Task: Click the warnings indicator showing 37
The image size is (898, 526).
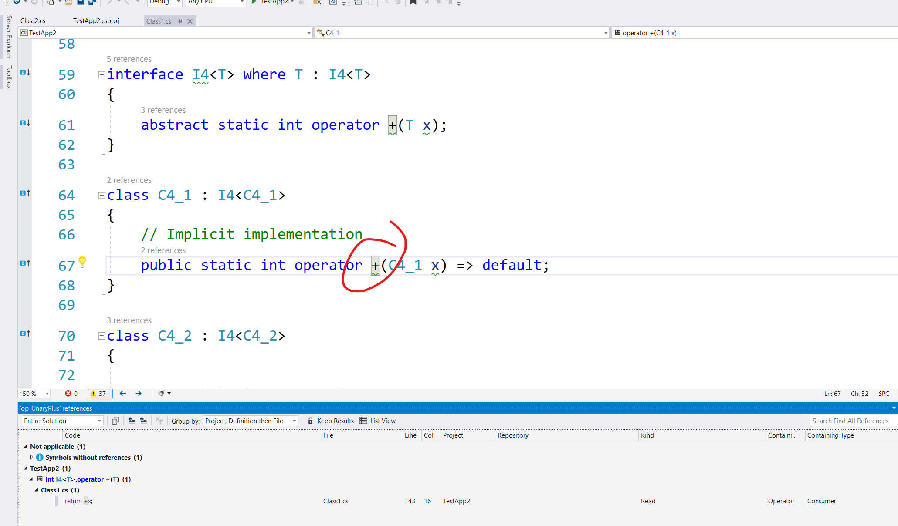Action: [x=100, y=393]
